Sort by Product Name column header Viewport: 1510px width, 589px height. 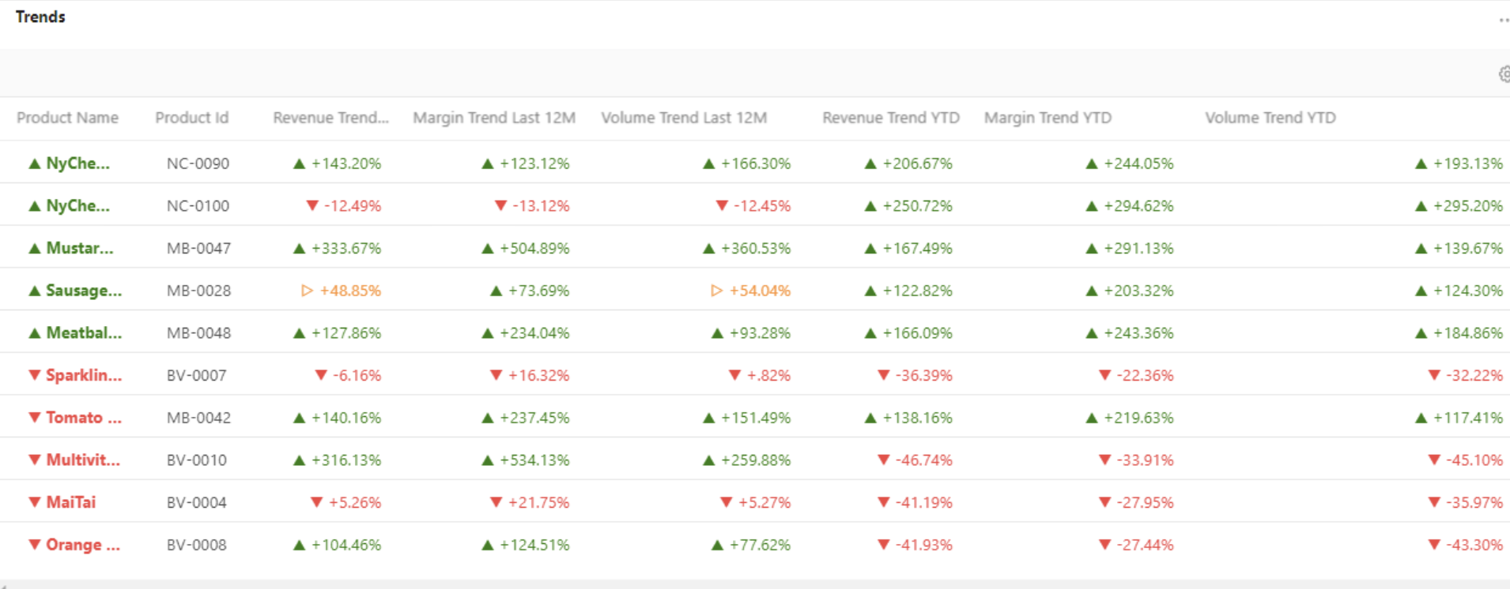coord(67,118)
